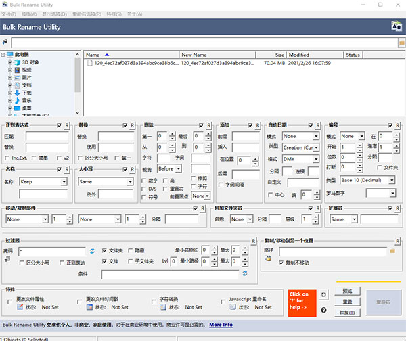Viewport: 406px width, 341px height.
Task: Click the 重命名 button
Action: (383, 302)
